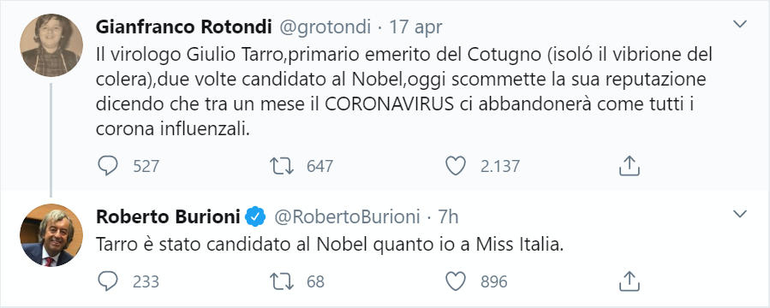Open the 7h timestamp link
This screenshot has width=770, height=308.
coord(448,216)
